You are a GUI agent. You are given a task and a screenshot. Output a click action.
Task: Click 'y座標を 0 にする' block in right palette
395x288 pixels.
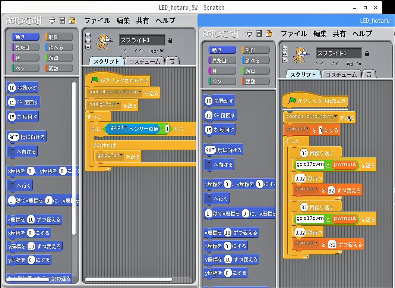[226, 273]
